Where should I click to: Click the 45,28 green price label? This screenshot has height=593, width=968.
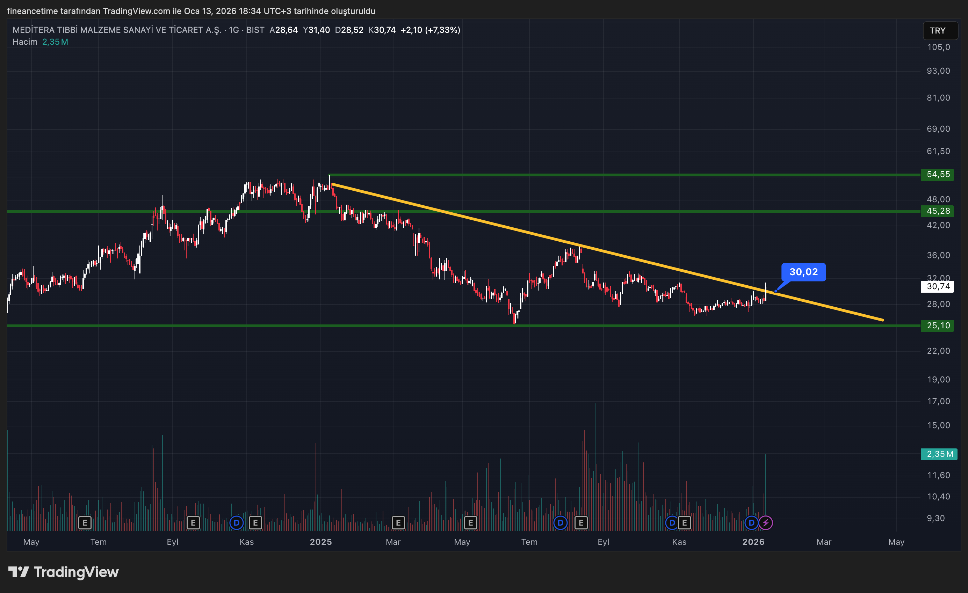pos(938,211)
